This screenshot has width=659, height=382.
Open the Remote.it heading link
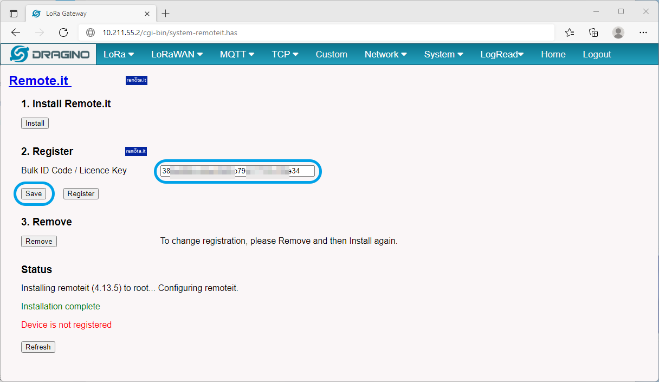40,81
